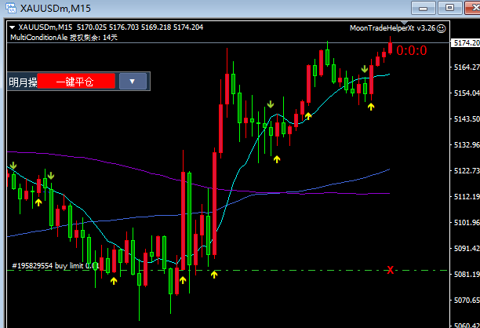Click the MultiConditionAle license text
The image size is (480, 328).
coord(64,38)
